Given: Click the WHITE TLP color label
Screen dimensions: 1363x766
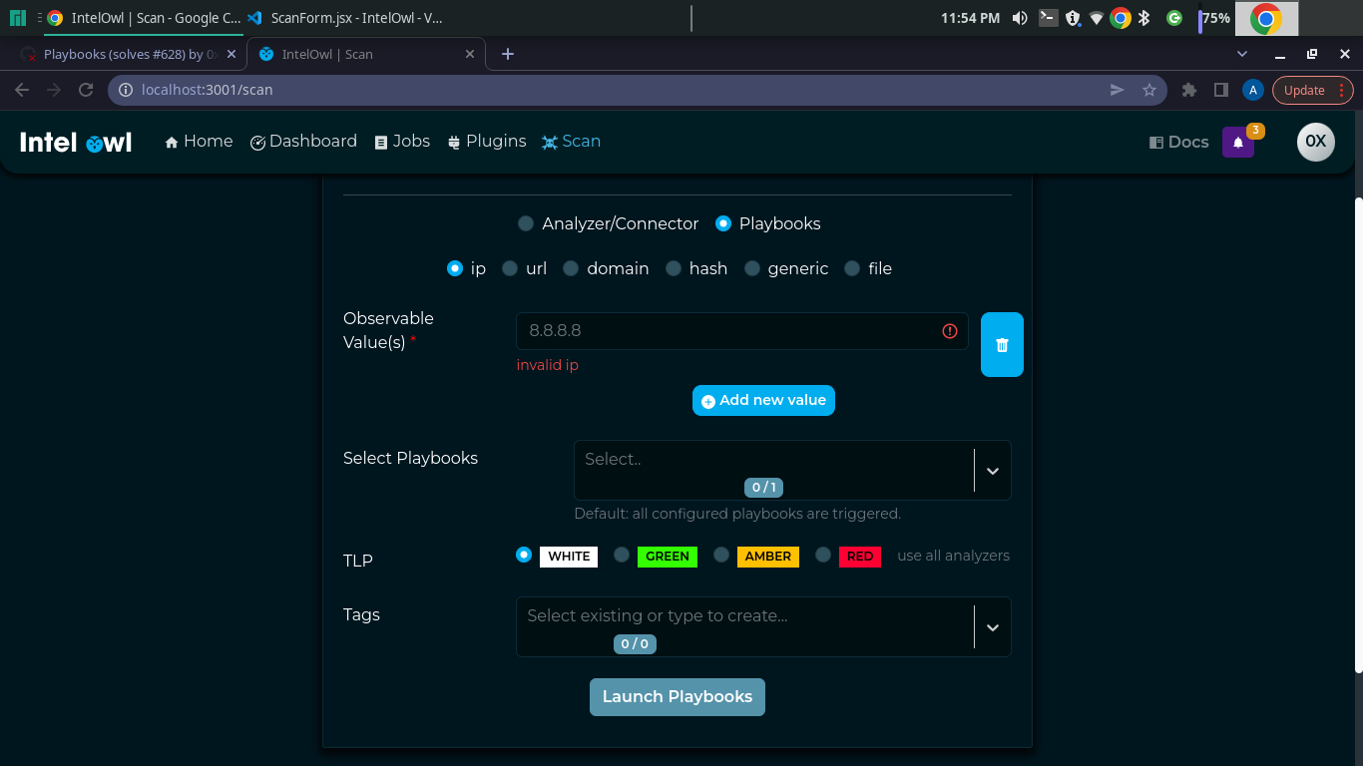Looking at the screenshot, I should [x=569, y=557].
